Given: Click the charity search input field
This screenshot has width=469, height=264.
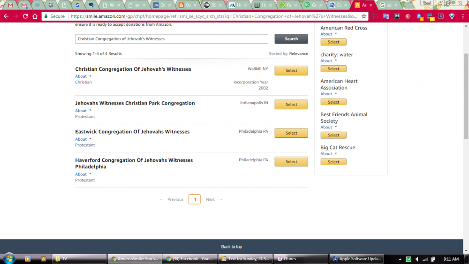Looking at the screenshot, I should (171, 39).
